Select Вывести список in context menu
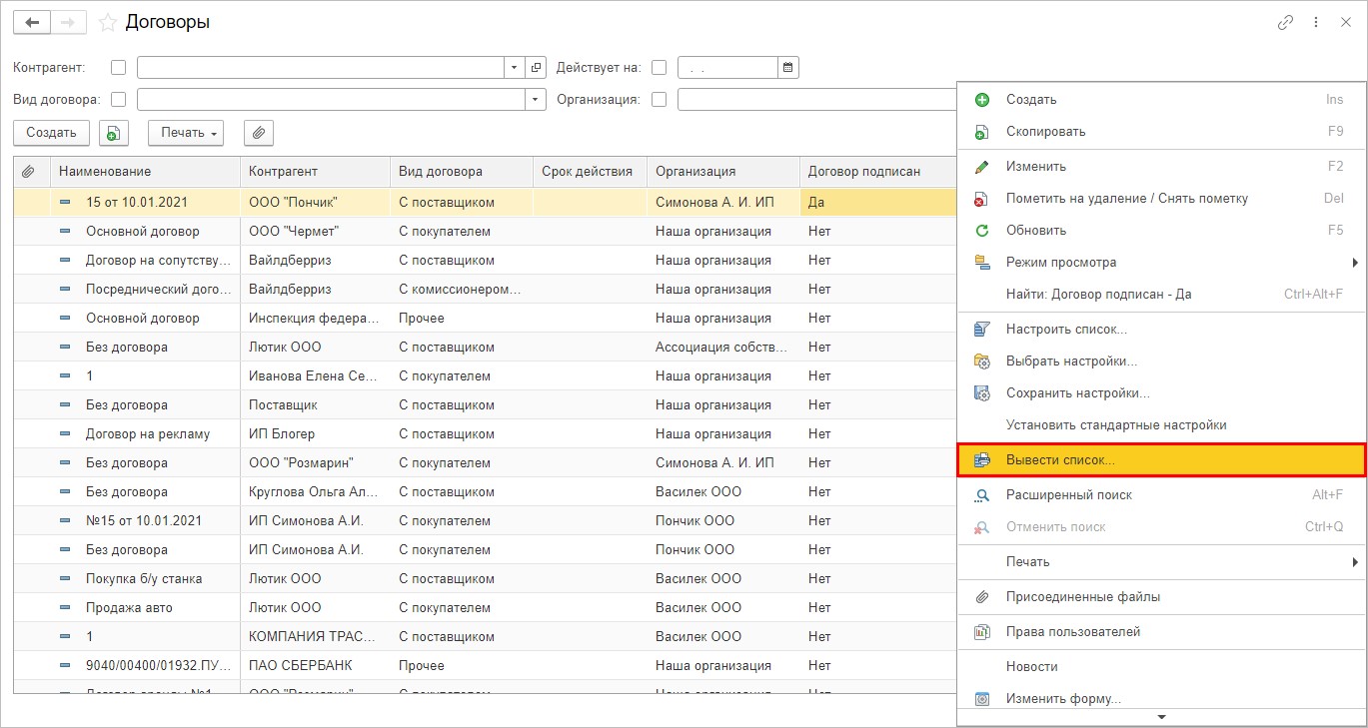 pos(1060,460)
